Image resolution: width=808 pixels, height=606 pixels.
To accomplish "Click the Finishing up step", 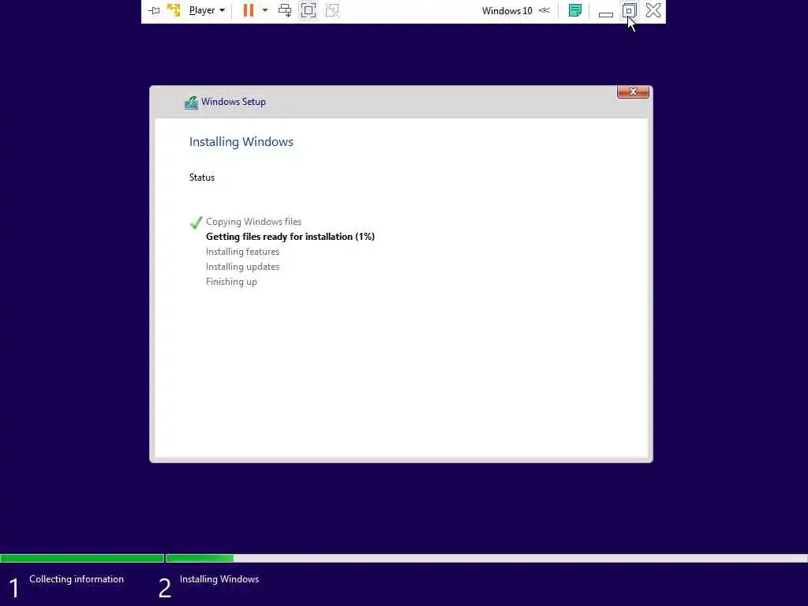I will tap(231, 282).
